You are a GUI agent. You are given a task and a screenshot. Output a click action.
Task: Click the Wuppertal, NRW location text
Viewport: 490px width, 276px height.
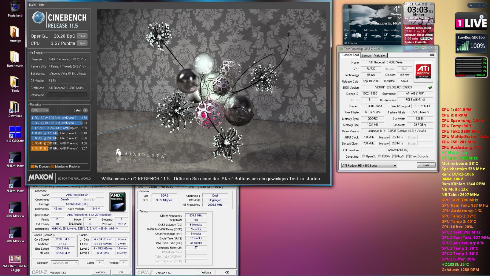pyautogui.click(x=388, y=23)
